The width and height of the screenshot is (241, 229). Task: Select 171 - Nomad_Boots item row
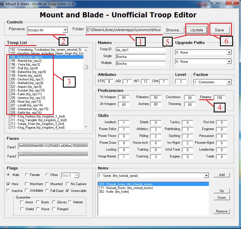point(153,188)
